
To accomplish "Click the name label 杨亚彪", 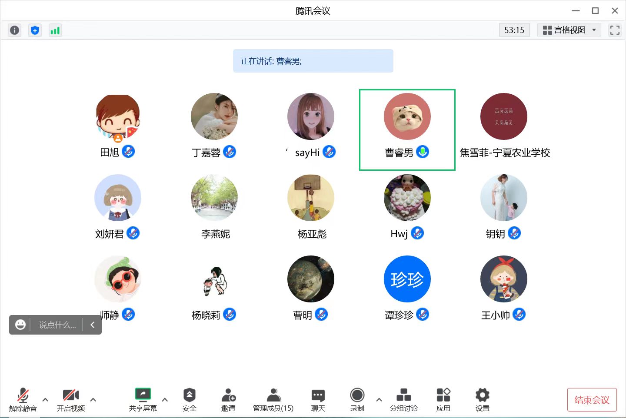I will click(312, 234).
